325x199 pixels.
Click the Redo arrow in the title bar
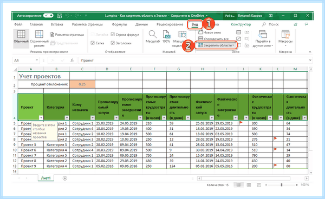click(x=77, y=16)
